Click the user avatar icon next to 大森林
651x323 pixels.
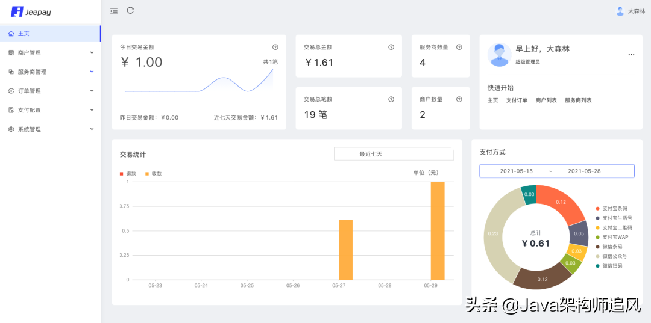coord(620,11)
